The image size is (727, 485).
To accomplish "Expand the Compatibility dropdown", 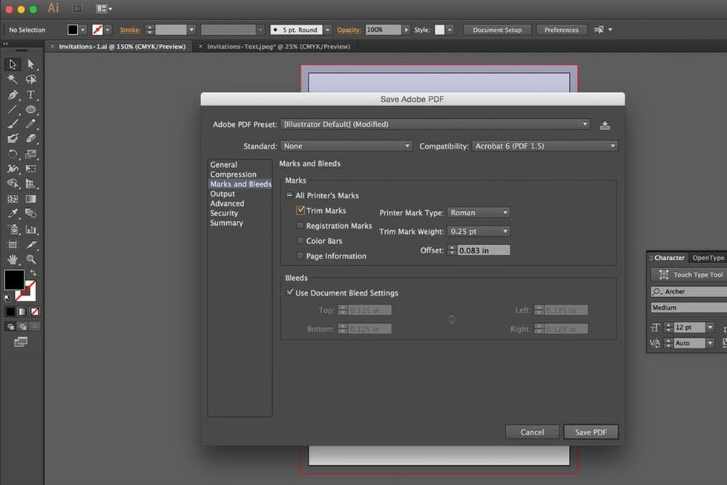I will tap(545, 146).
